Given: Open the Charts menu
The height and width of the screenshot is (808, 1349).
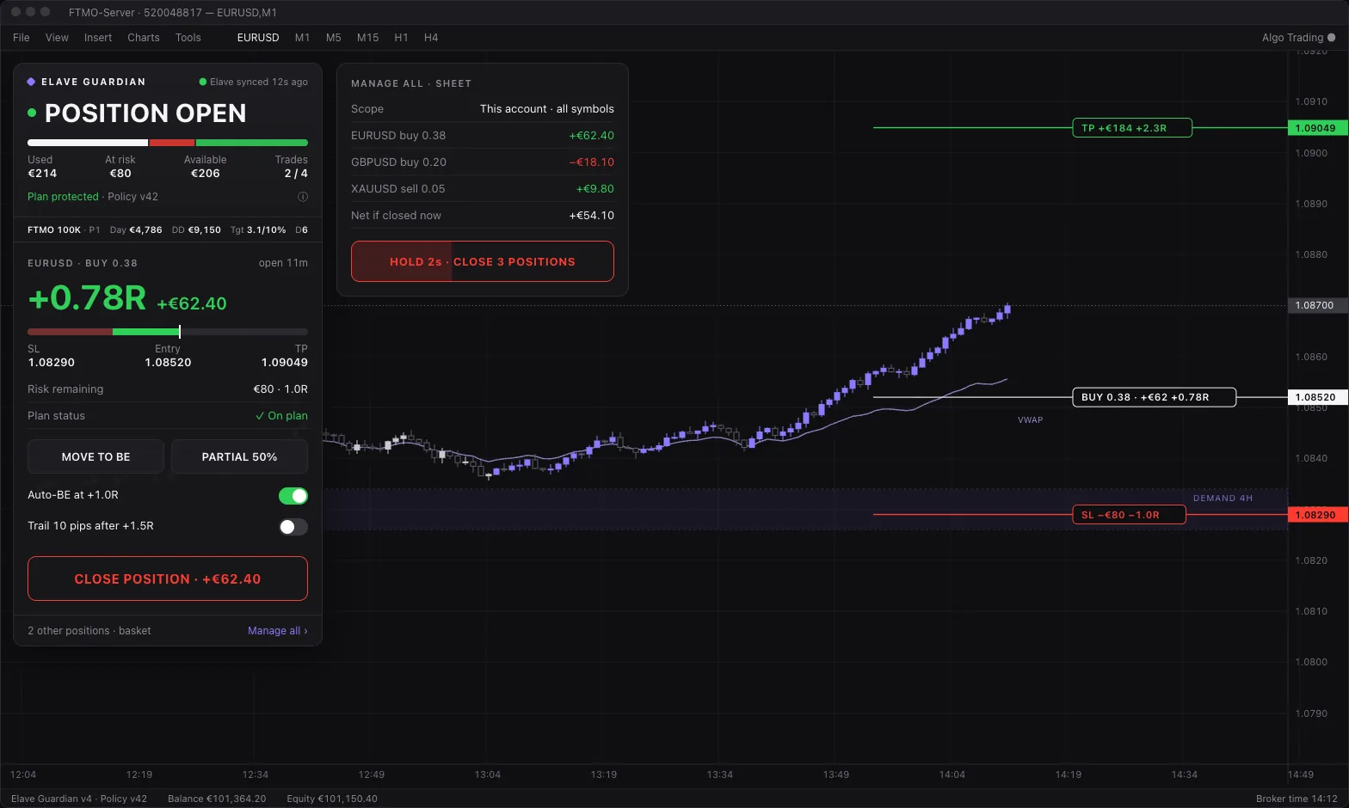Looking at the screenshot, I should [144, 38].
